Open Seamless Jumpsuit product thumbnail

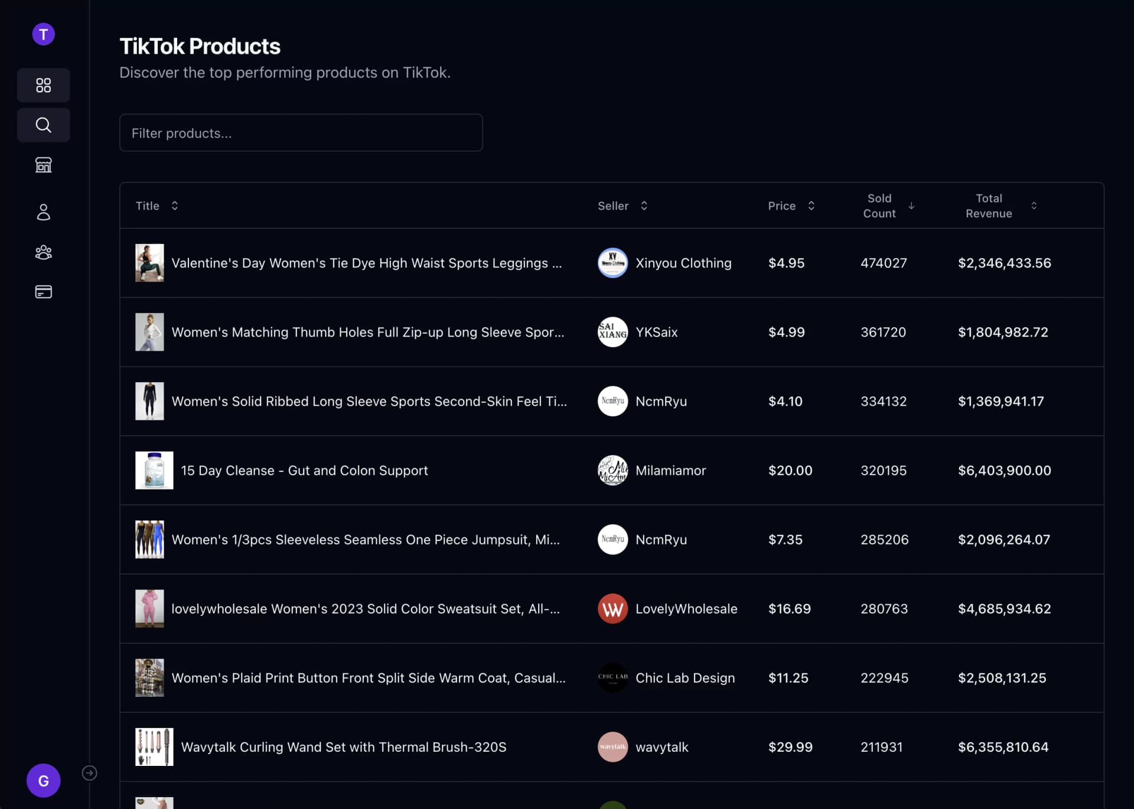click(x=149, y=539)
